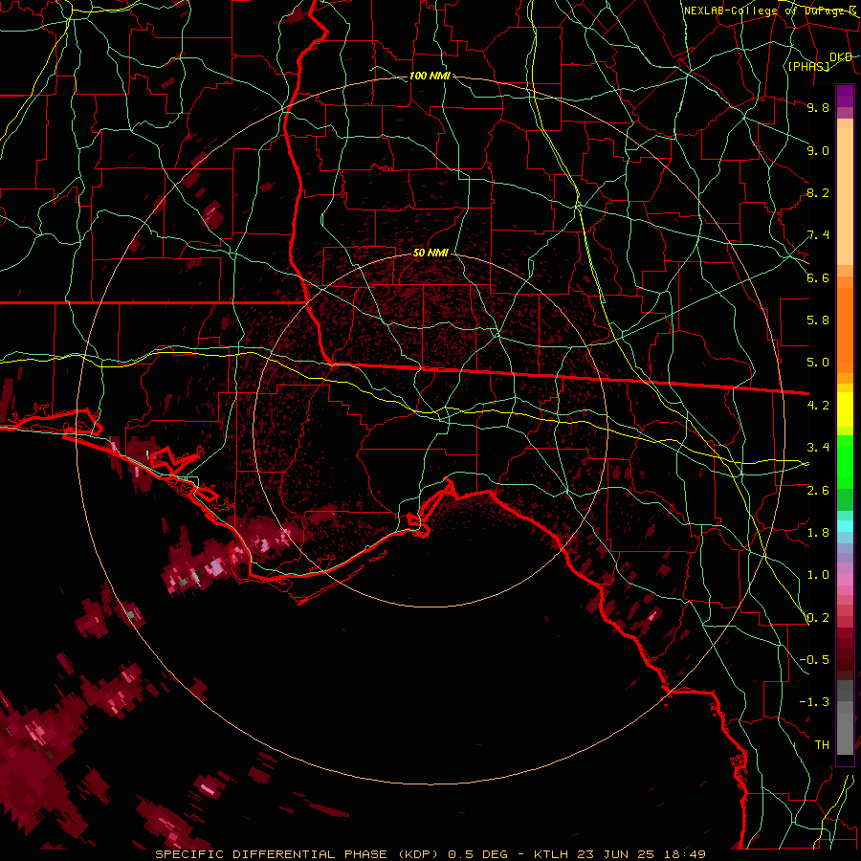Click the DKD label above the color scale
This screenshot has height=861, width=861.
[841, 56]
